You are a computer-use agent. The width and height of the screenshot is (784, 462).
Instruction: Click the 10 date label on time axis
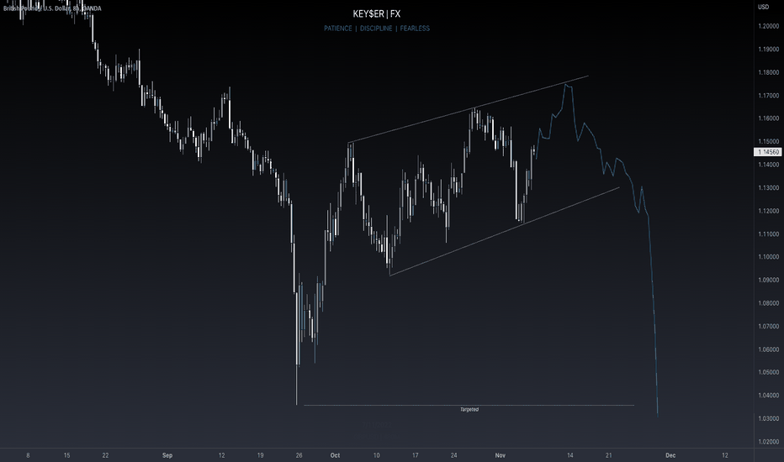[377, 455]
